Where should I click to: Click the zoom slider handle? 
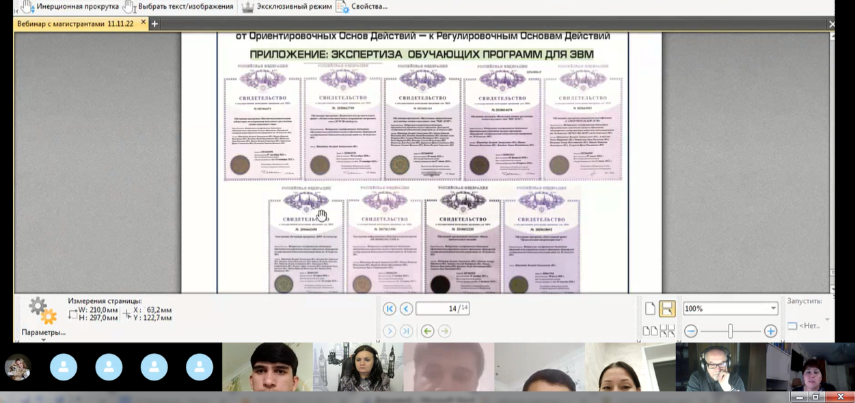pos(730,331)
